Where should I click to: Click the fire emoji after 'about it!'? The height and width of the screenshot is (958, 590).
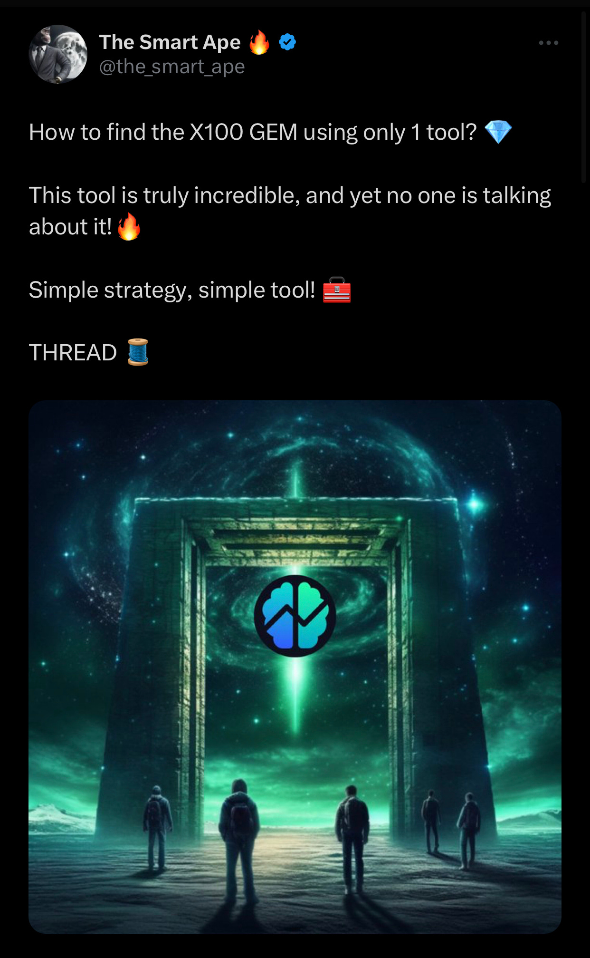tap(129, 226)
